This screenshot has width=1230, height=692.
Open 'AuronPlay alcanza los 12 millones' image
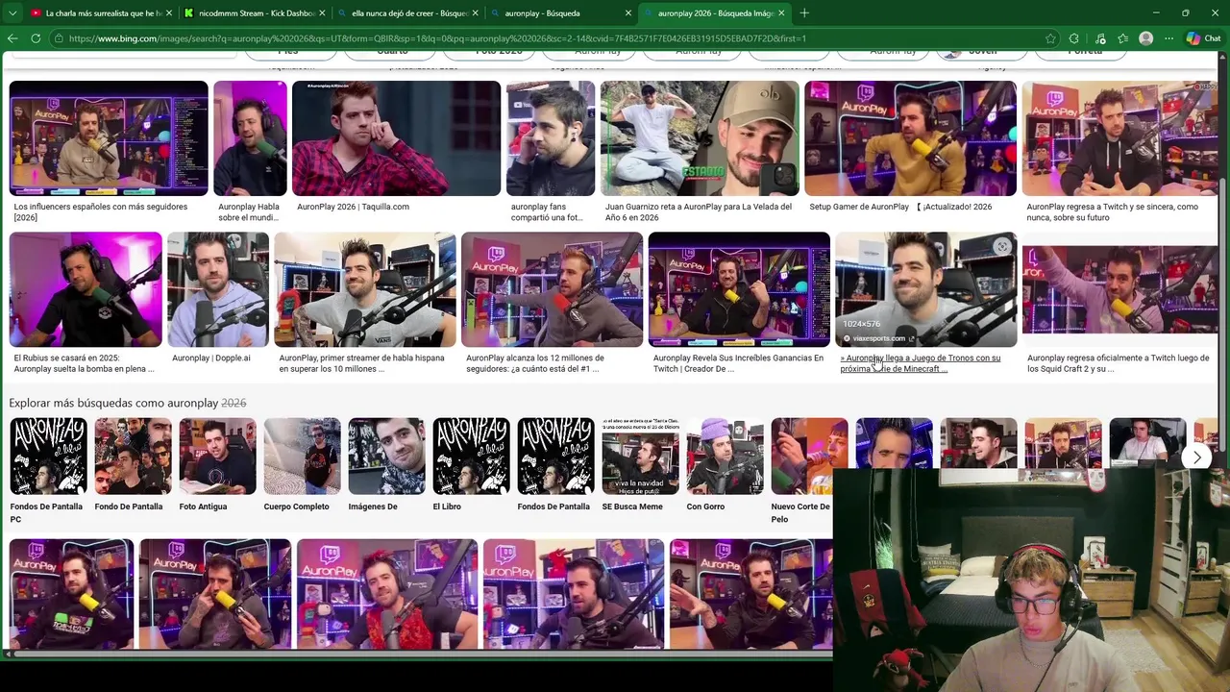(552, 289)
